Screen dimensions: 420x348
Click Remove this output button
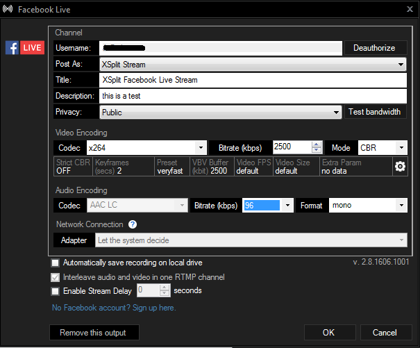coord(94,333)
